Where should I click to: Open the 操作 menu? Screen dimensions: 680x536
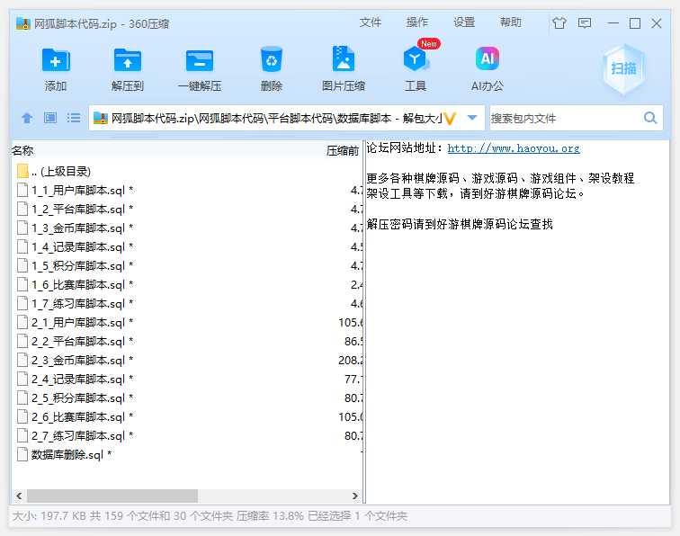pos(417,22)
